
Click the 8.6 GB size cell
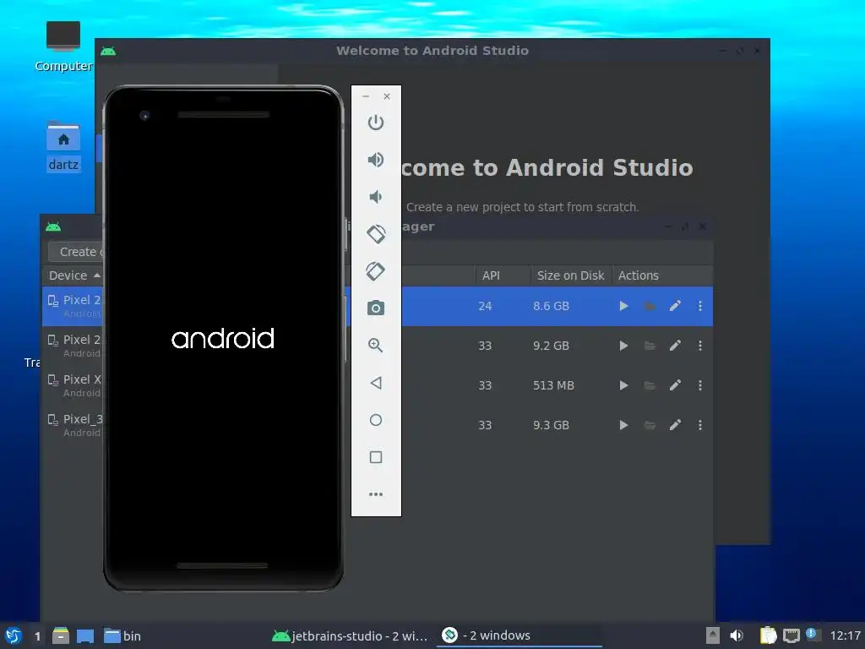coord(551,306)
